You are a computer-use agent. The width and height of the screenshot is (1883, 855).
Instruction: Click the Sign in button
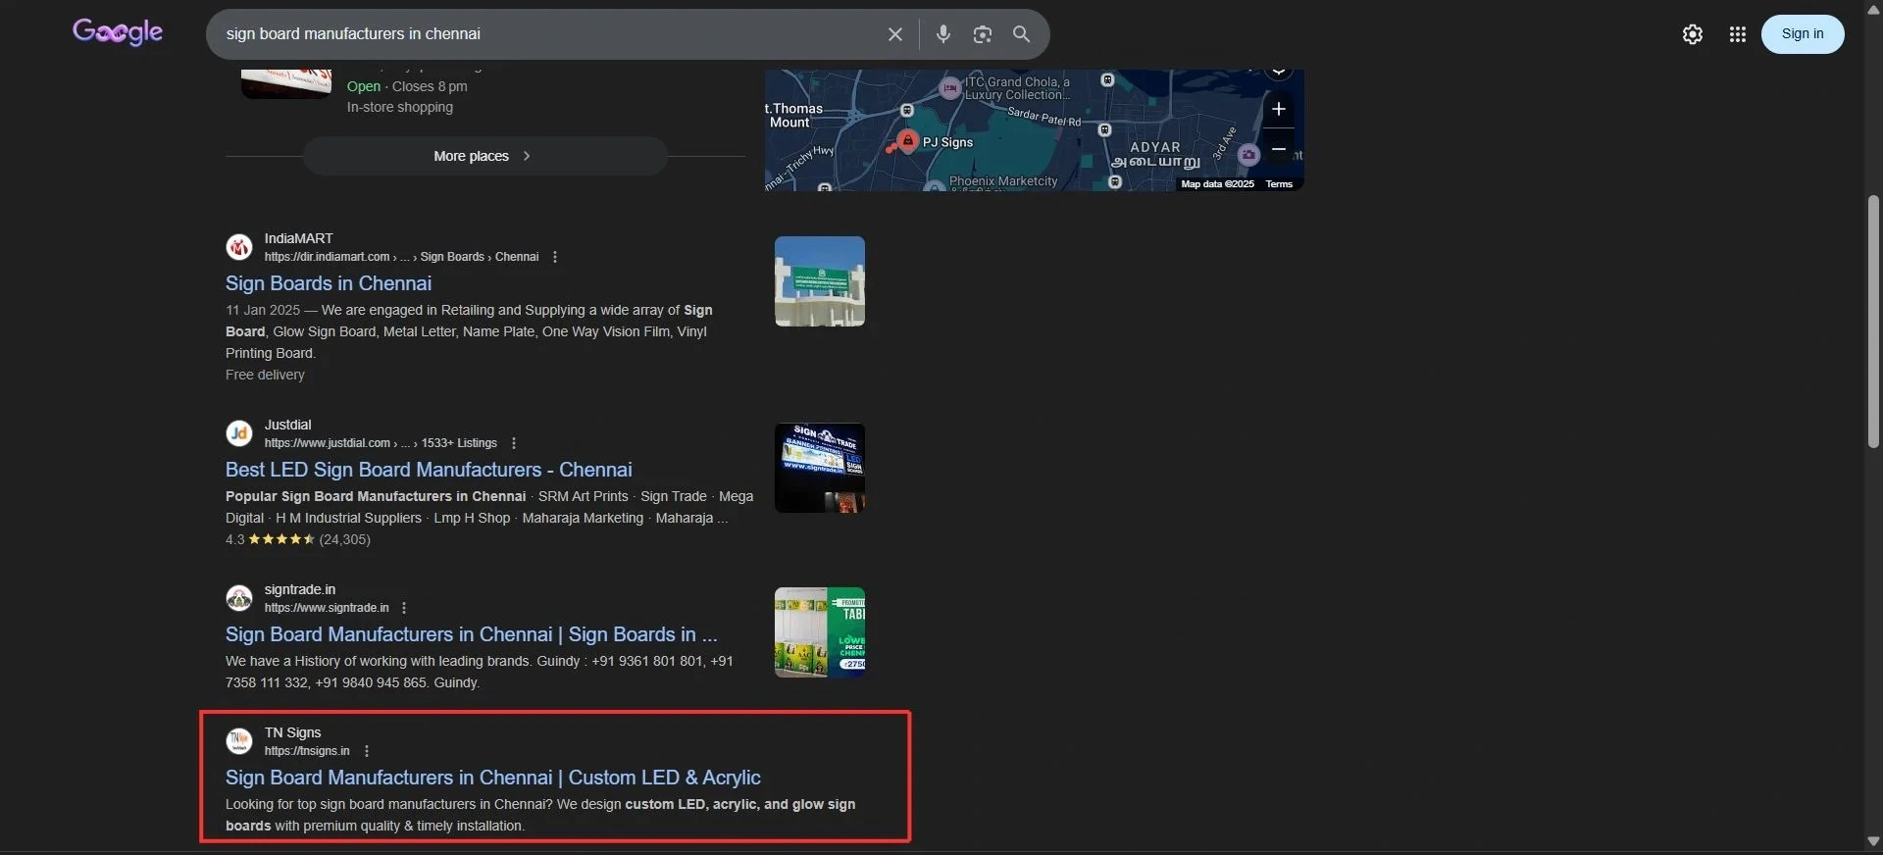[x=1802, y=34]
